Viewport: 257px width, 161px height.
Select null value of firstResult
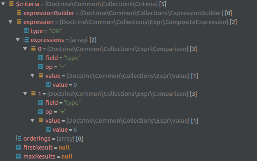click(x=64, y=148)
